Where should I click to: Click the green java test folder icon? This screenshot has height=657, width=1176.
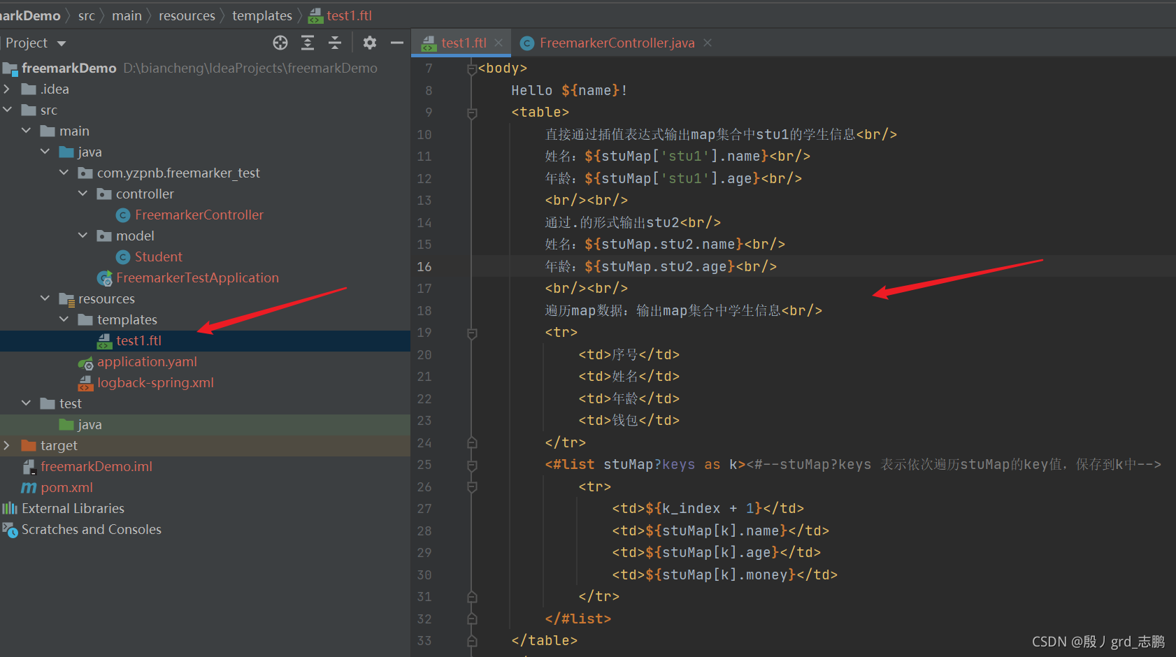coord(66,424)
